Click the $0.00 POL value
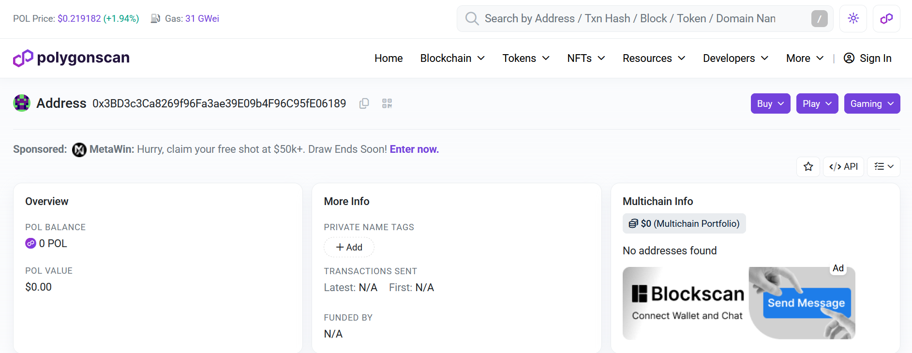This screenshot has width=912, height=353. (38, 287)
